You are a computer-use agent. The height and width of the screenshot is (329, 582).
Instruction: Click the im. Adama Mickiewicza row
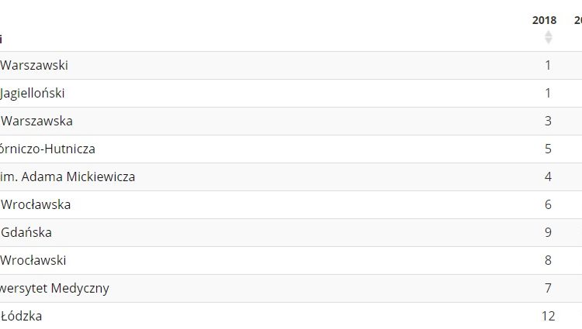click(x=68, y=176)
